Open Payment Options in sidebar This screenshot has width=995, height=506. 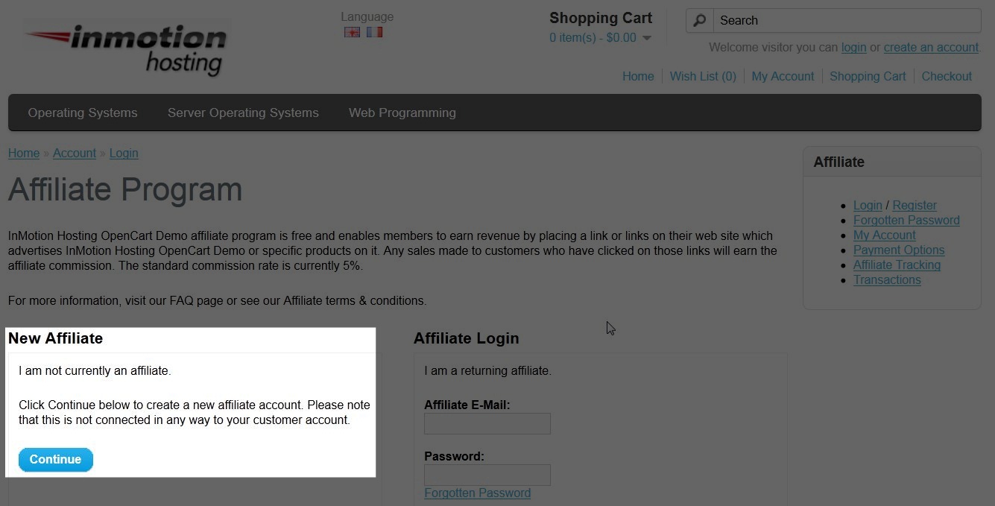(x=899, y=250)
